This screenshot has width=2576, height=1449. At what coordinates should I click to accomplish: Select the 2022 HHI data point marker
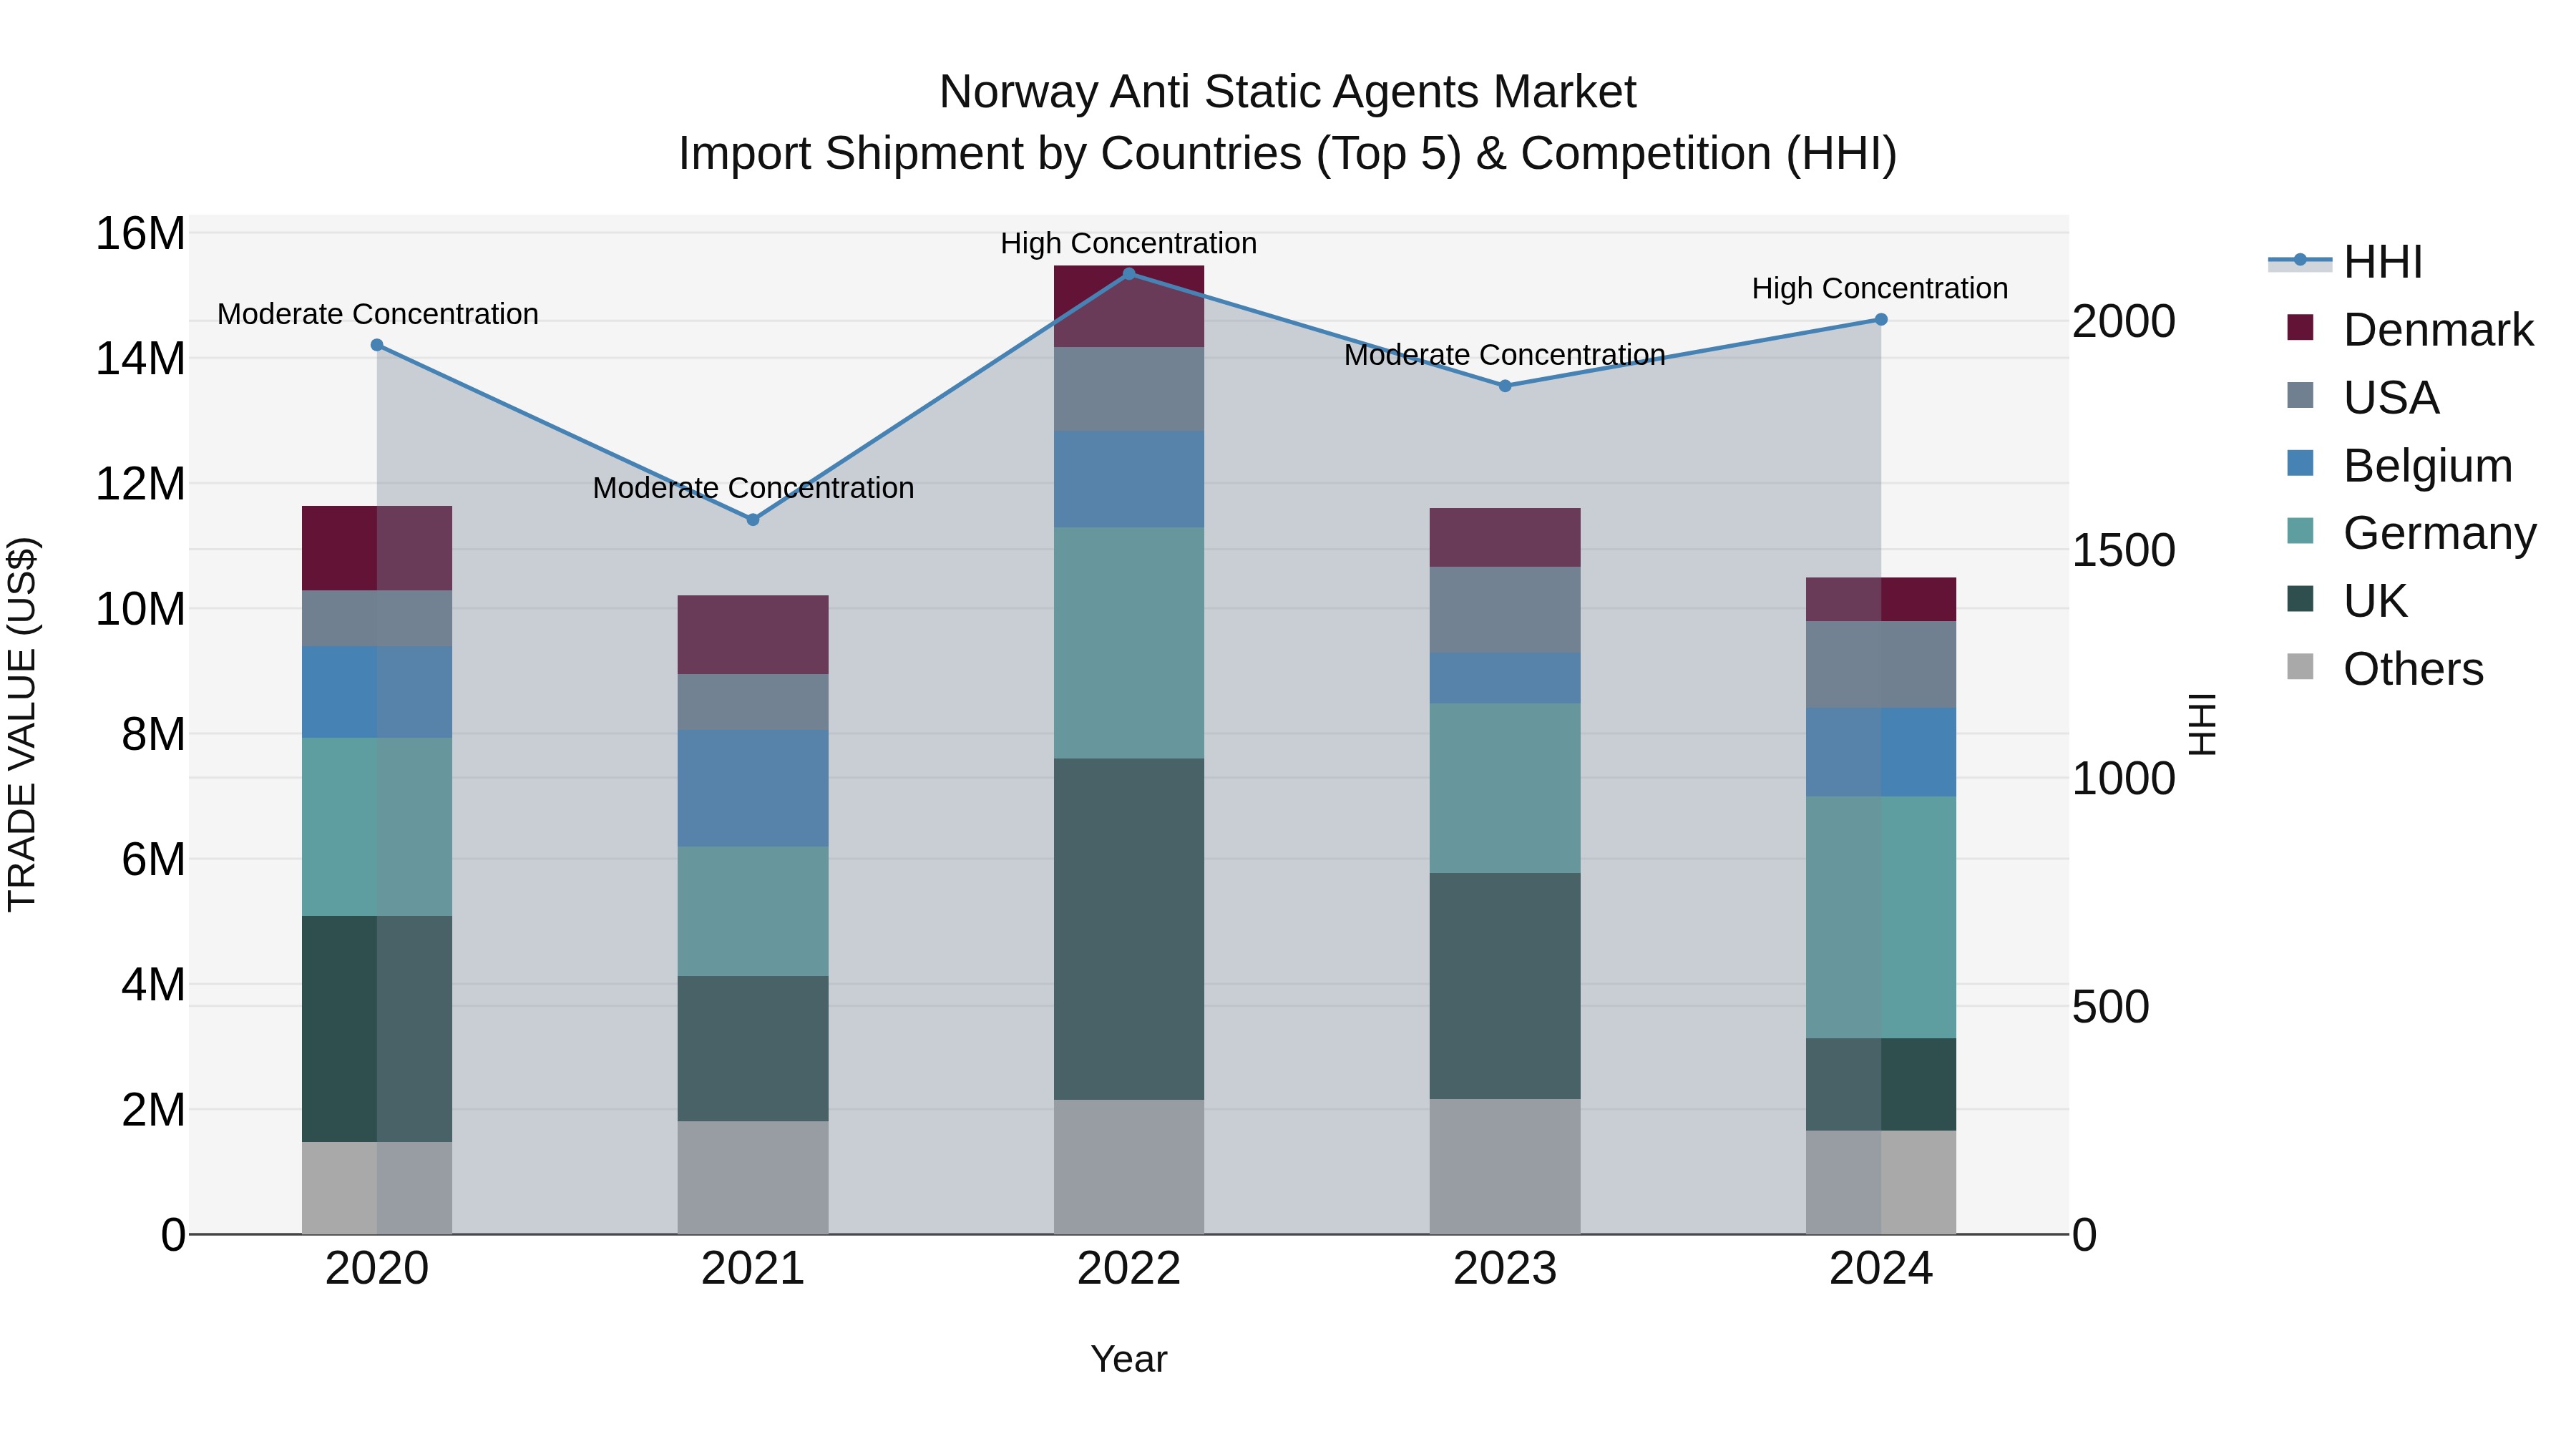click(1129, 273)
